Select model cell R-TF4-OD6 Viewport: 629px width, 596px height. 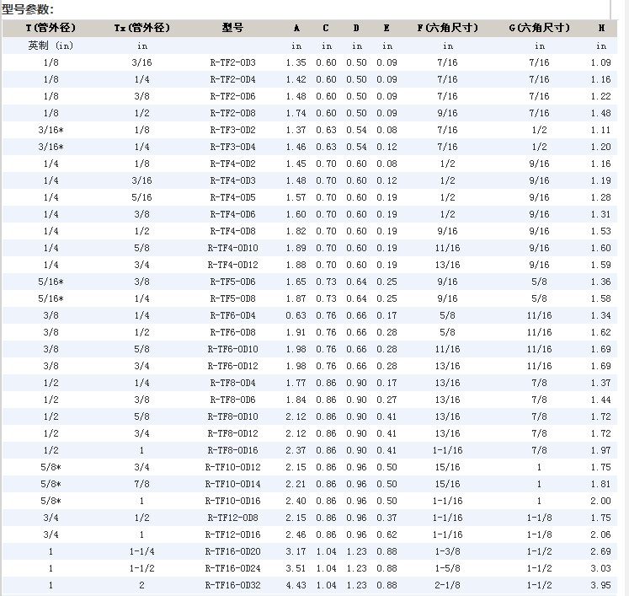pos(232,214)
